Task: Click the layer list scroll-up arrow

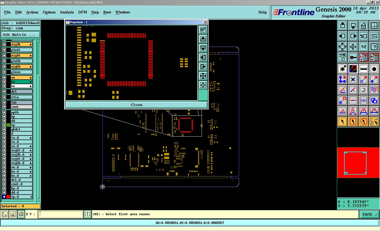Action: click(x=38, y=41)
